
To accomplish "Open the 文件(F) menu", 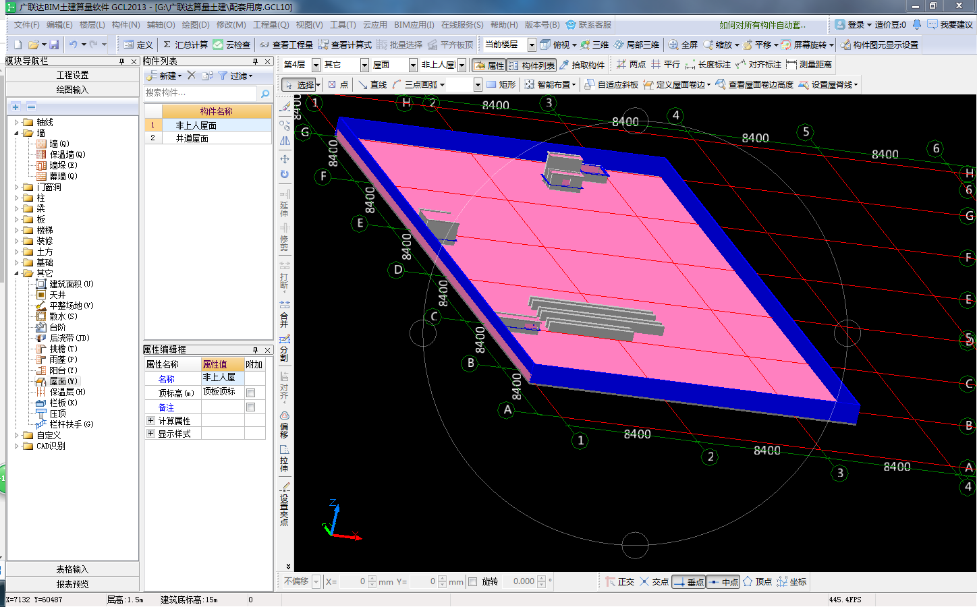I will (x=27, y=24).
